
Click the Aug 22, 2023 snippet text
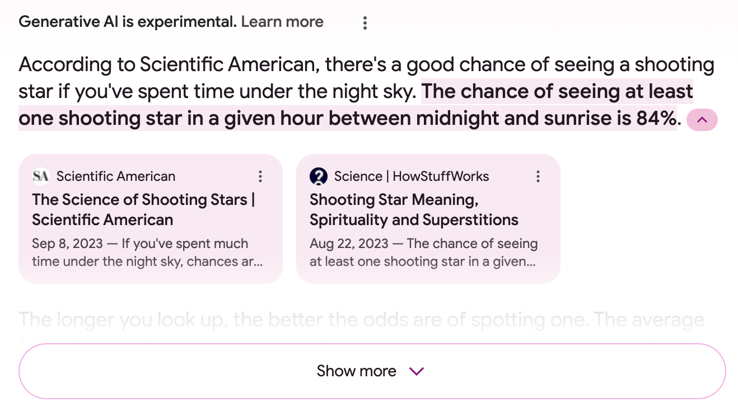click(x=423, y=253)
